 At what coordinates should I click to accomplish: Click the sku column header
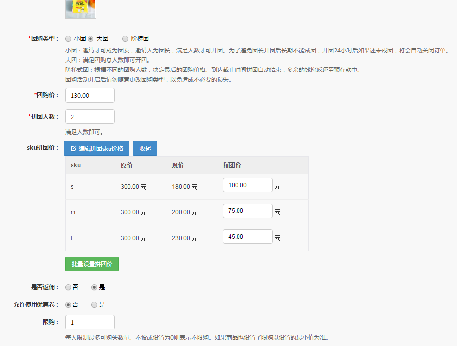click(x=76, y=165)
